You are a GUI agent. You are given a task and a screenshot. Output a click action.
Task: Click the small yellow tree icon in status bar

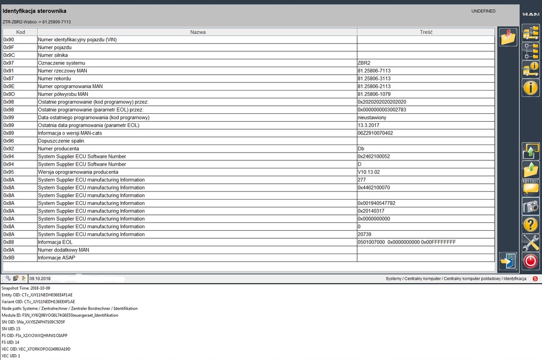(x=23, y=278)
